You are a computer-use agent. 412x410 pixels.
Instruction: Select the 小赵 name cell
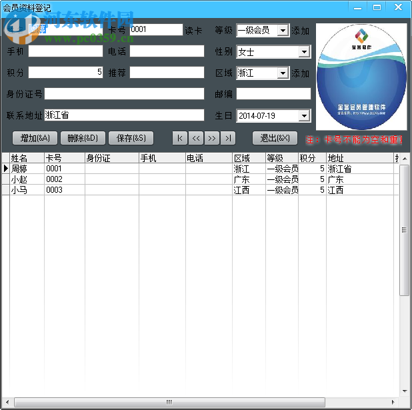click(x=27, y=179)
